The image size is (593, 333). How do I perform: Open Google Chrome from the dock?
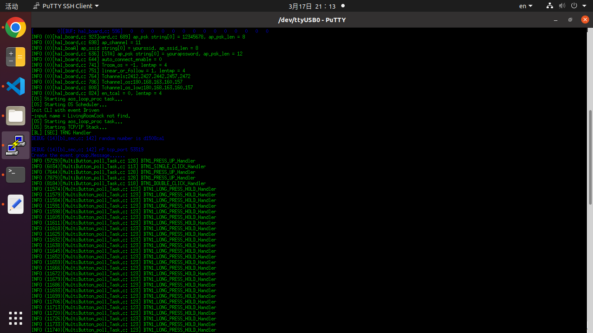click(x=16, y=28)
